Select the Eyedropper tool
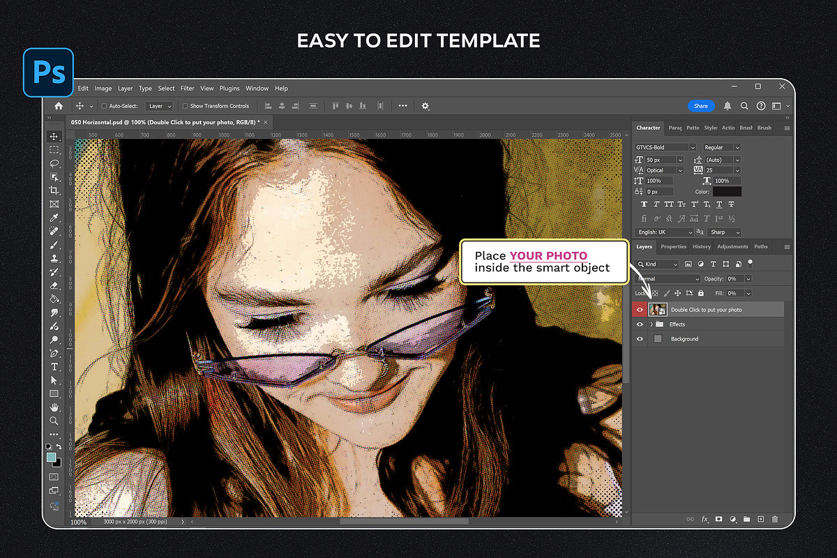Screen dimensions: 837x558 point(54,218)
